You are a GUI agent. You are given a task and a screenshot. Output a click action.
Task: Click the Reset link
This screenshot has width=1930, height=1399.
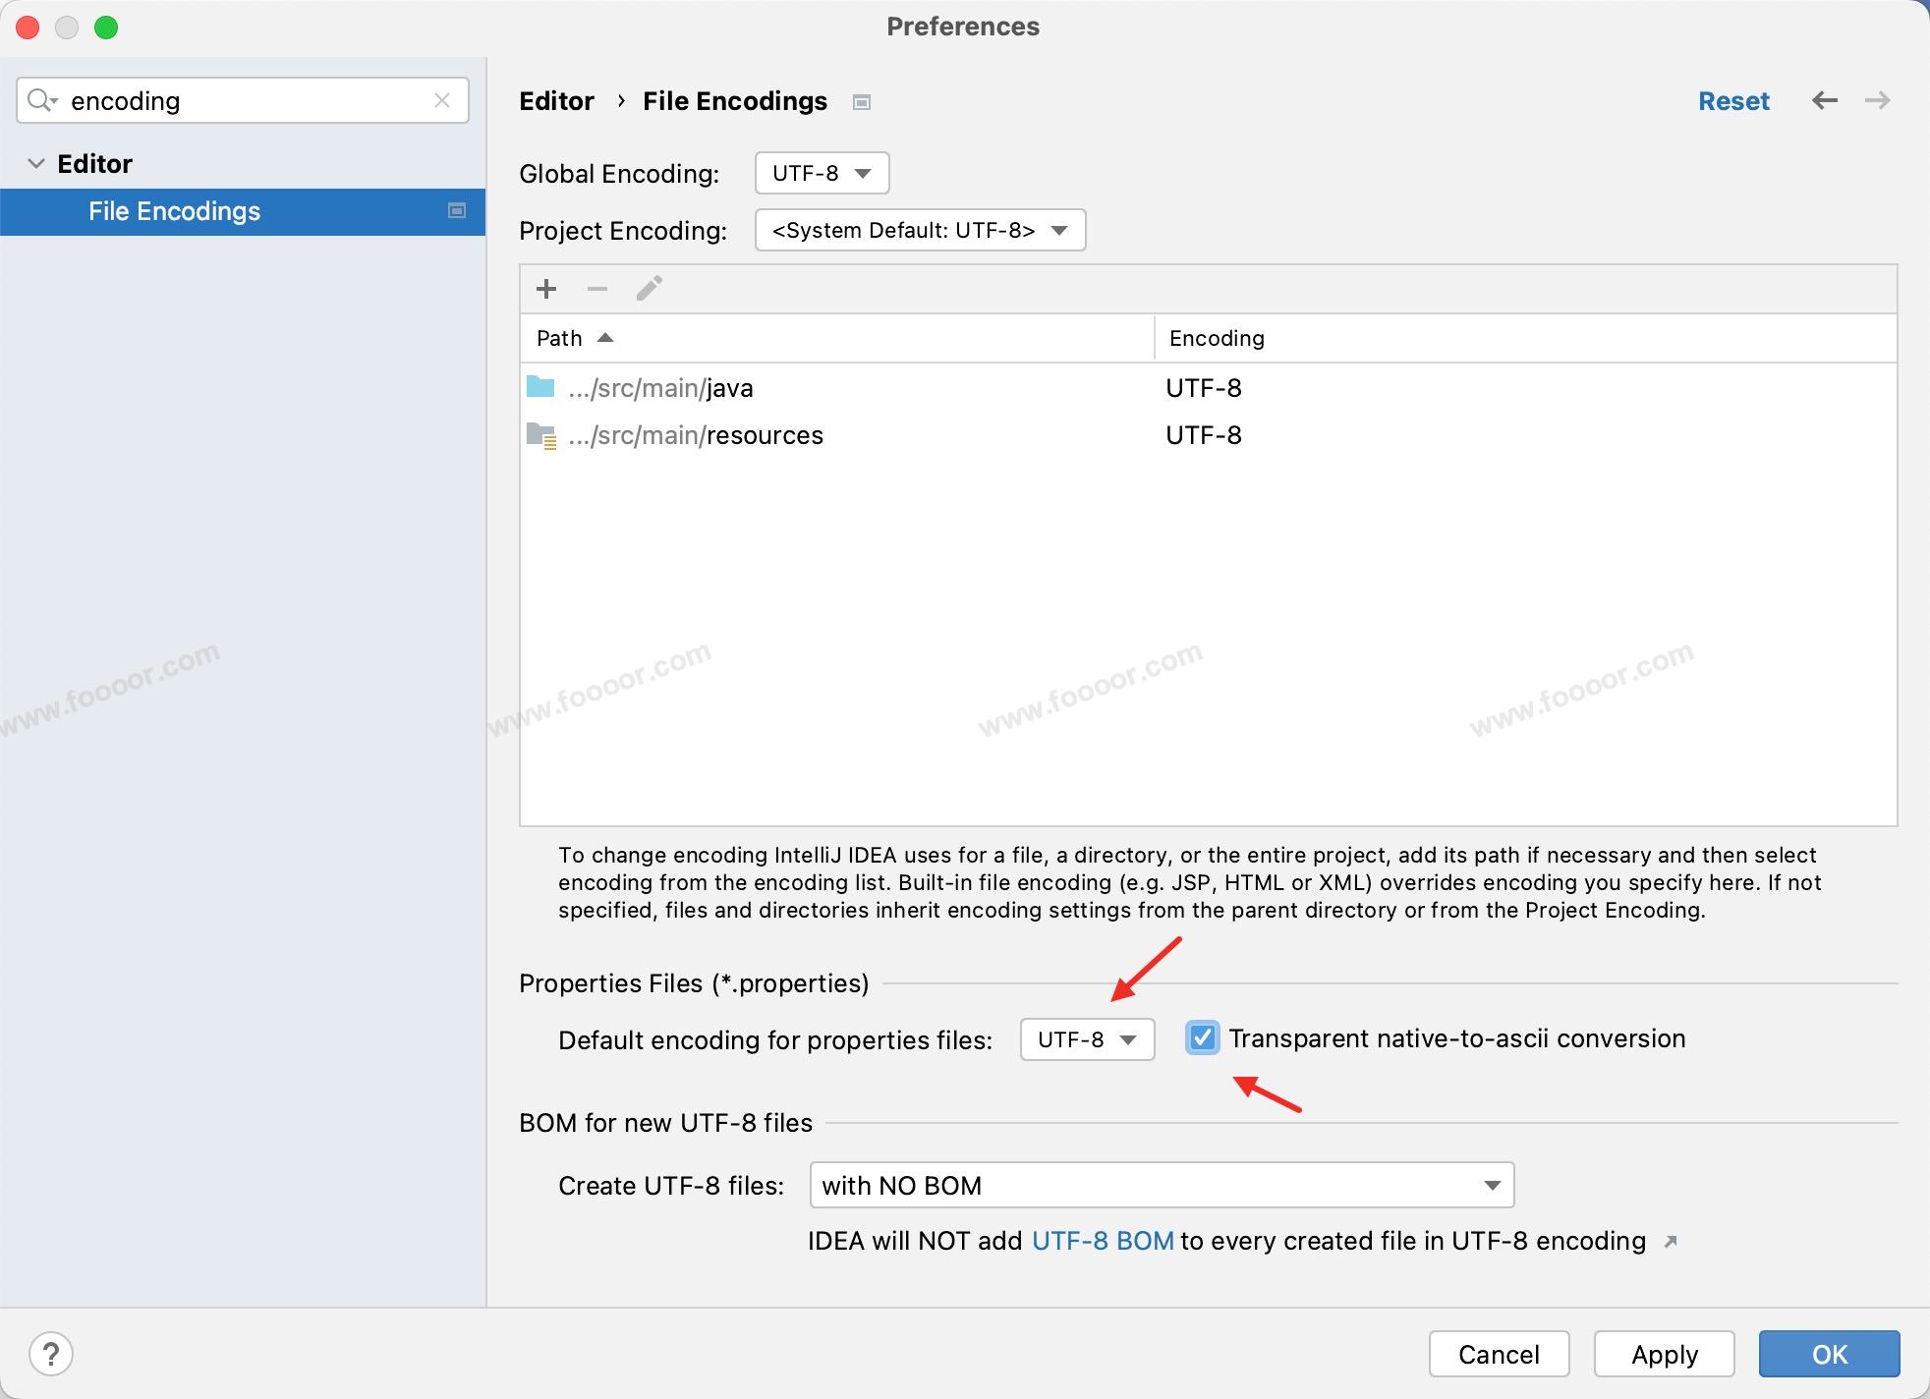coord(1733,100)
